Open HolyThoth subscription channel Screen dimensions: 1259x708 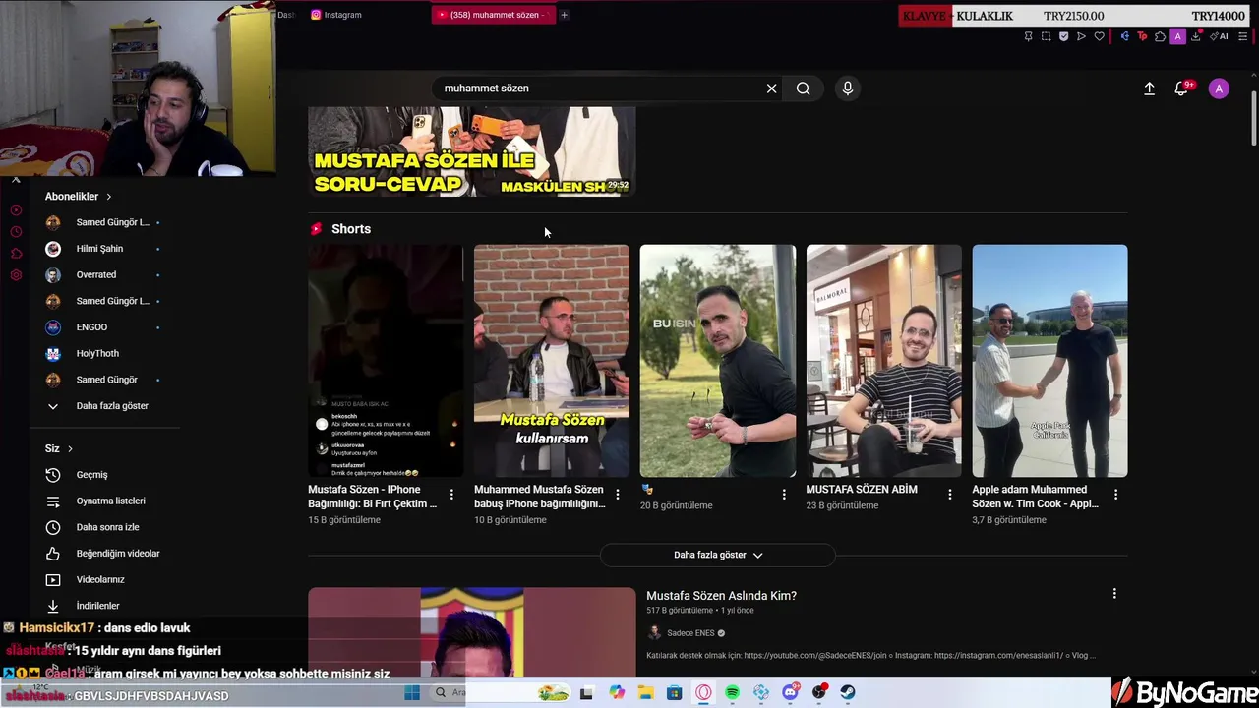[x=98, y=353]
